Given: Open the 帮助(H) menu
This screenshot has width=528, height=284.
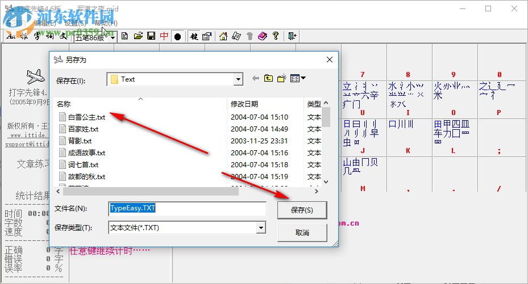Looking at the screenshot, I should [106, 23].
